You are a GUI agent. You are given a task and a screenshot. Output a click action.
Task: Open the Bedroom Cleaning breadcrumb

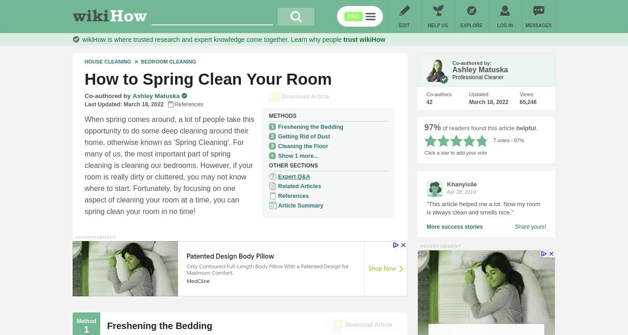(168, 62)
